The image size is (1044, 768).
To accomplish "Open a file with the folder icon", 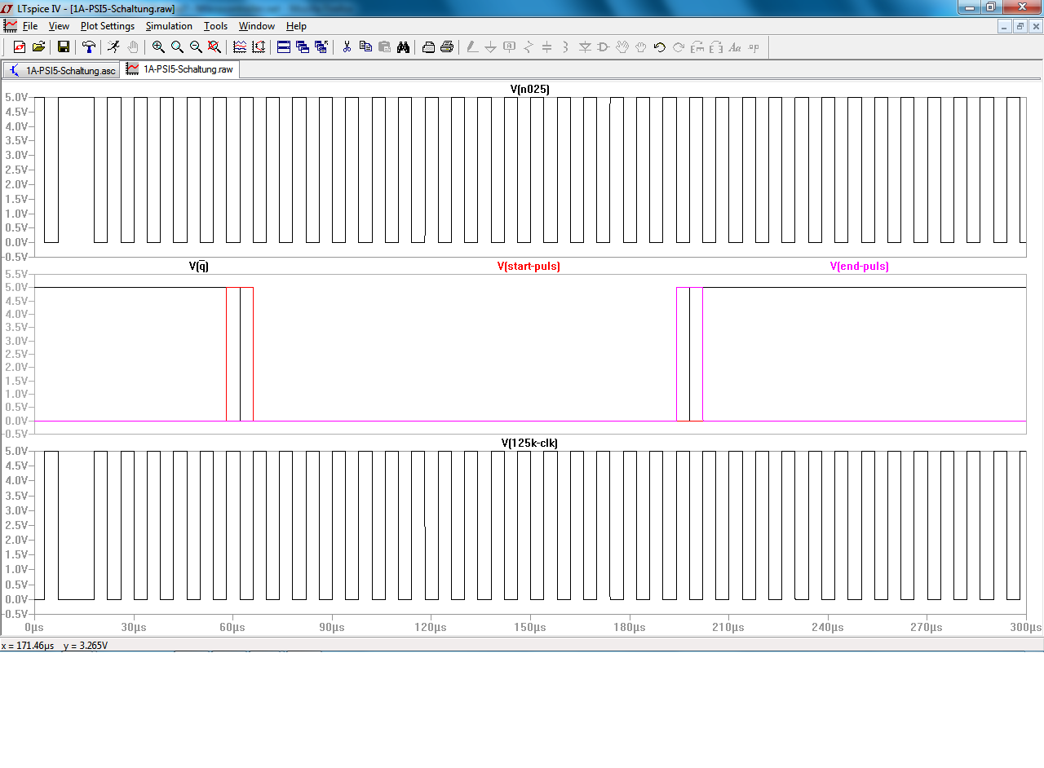I will (38, 47).
